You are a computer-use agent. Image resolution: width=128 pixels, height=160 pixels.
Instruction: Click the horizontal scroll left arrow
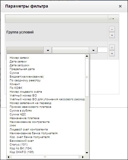click(9, 157)
